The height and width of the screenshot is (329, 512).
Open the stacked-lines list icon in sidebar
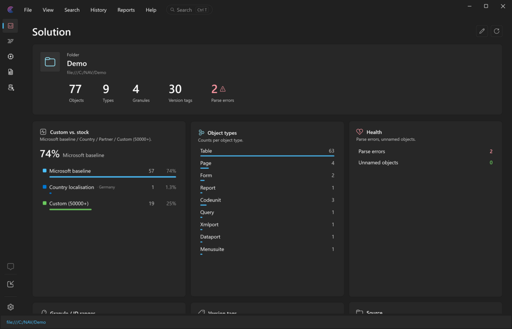10,41
